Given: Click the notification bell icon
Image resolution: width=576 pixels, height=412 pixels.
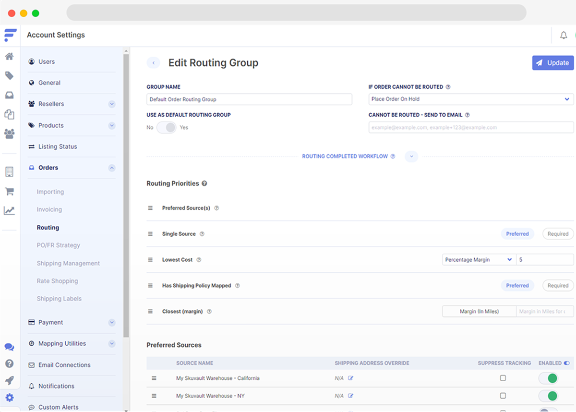Looking at the screenshot, I should pyautogui.click(x=564, y=35).
